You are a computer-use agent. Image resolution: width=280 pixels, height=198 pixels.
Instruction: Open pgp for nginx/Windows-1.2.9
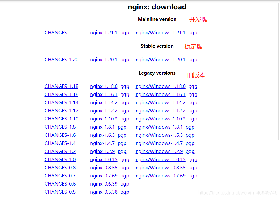(190, 152)
